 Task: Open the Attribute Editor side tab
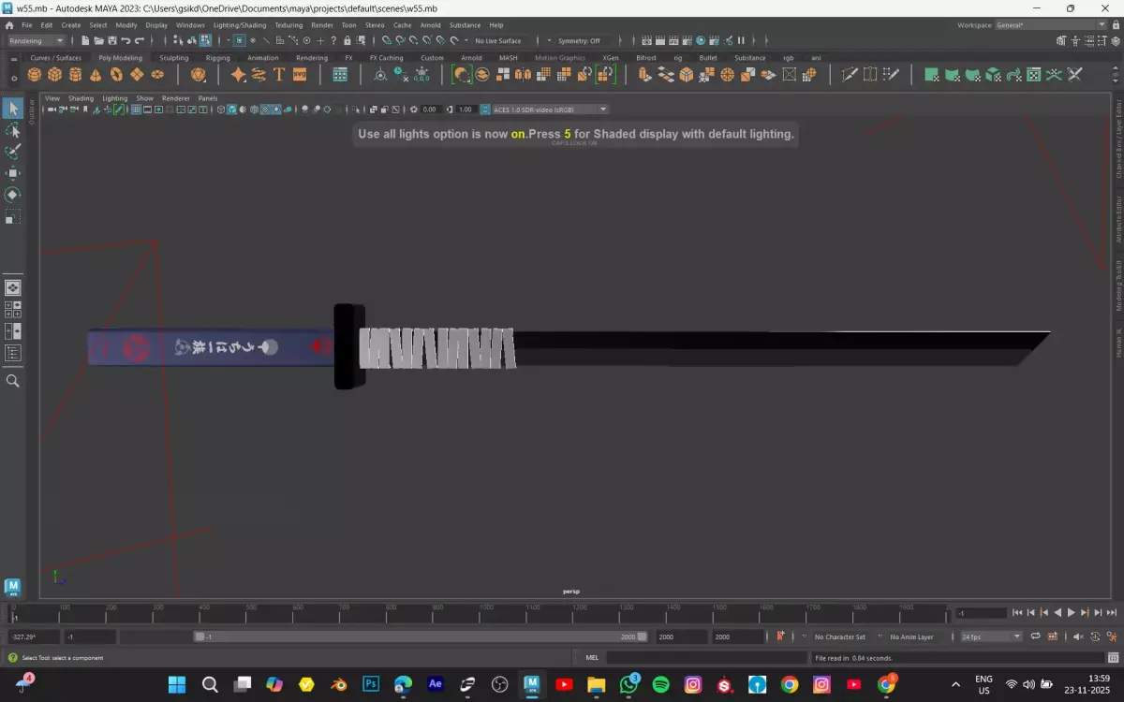tap(1117, 220)
